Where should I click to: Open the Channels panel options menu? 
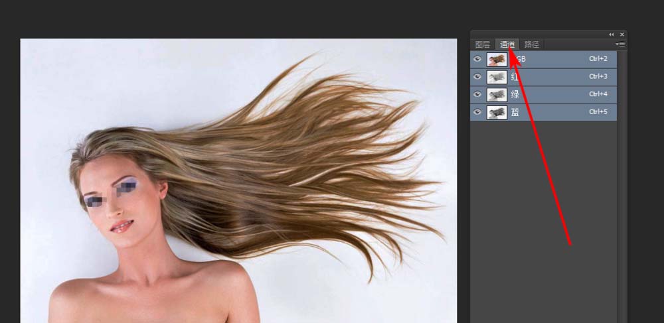point(621,44)
